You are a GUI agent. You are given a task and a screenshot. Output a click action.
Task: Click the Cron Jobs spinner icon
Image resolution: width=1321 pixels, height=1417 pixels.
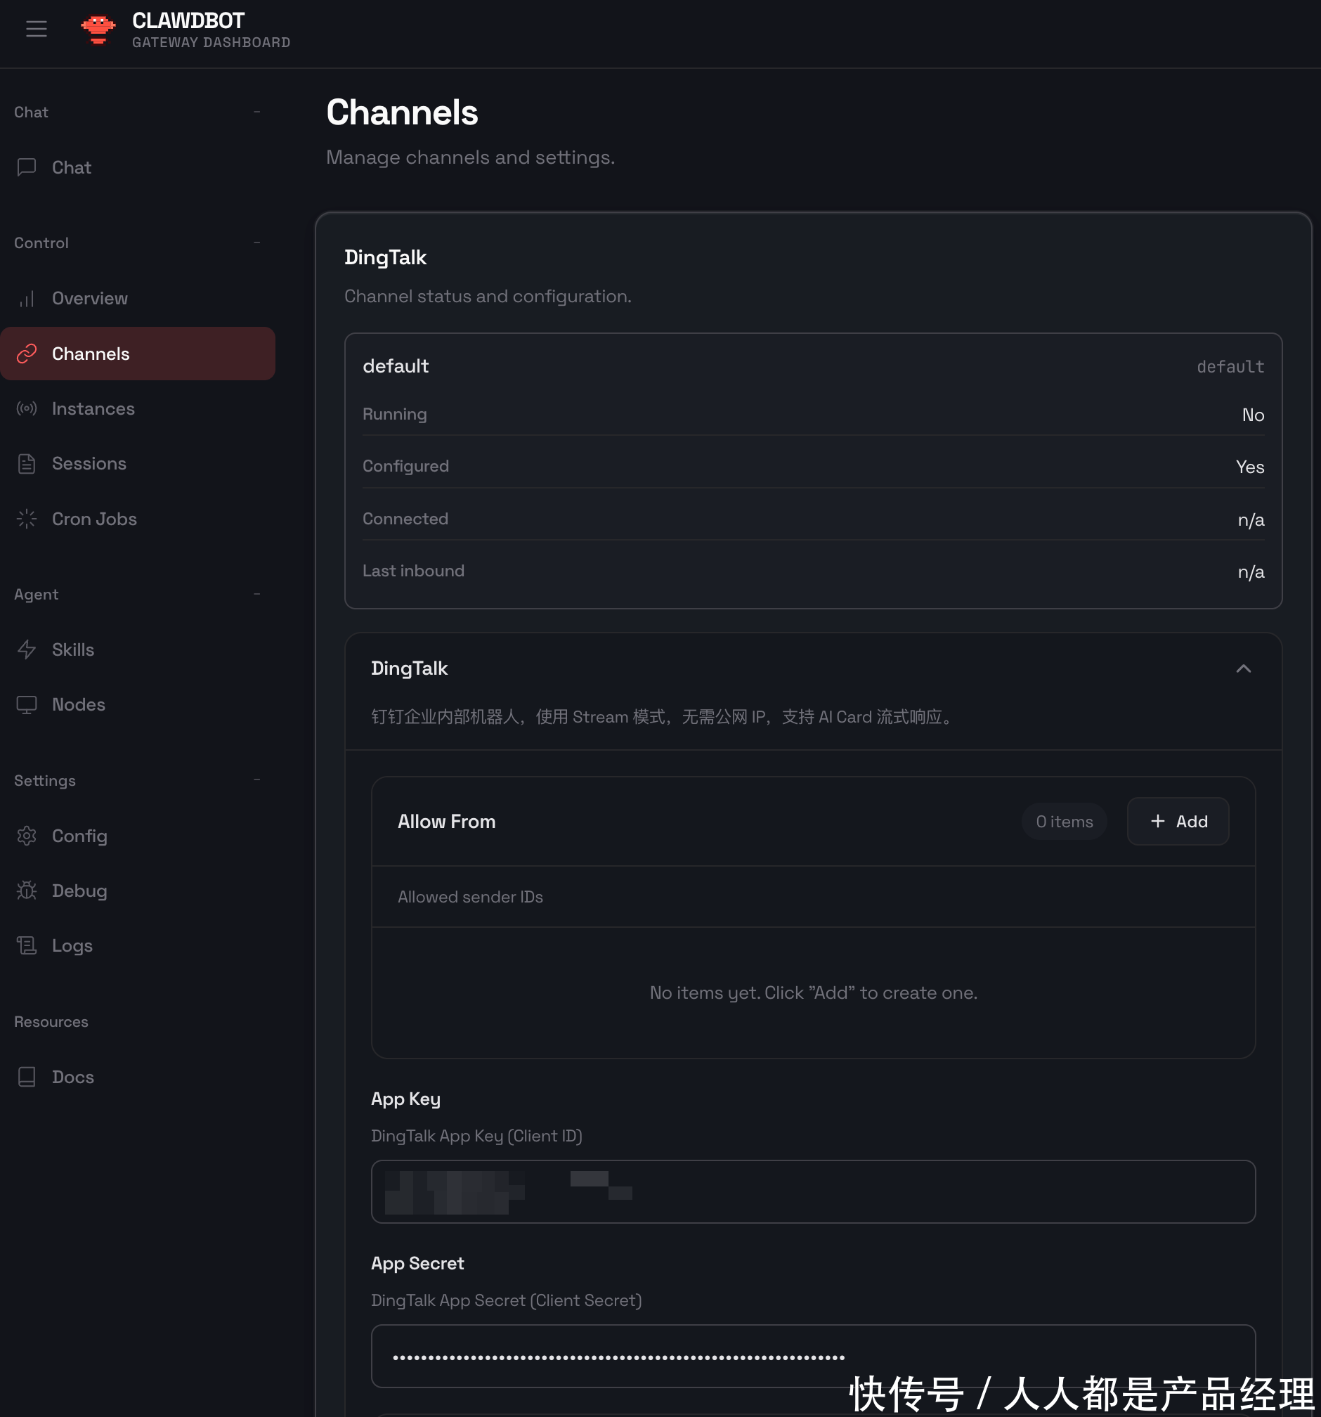(27, 519)
